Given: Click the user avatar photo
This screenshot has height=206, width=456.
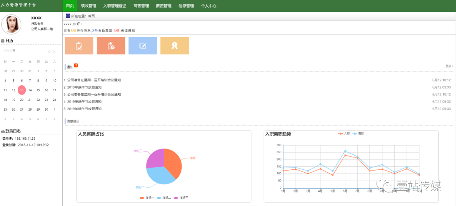Looking at the screenshot, I should pos(11,24).
